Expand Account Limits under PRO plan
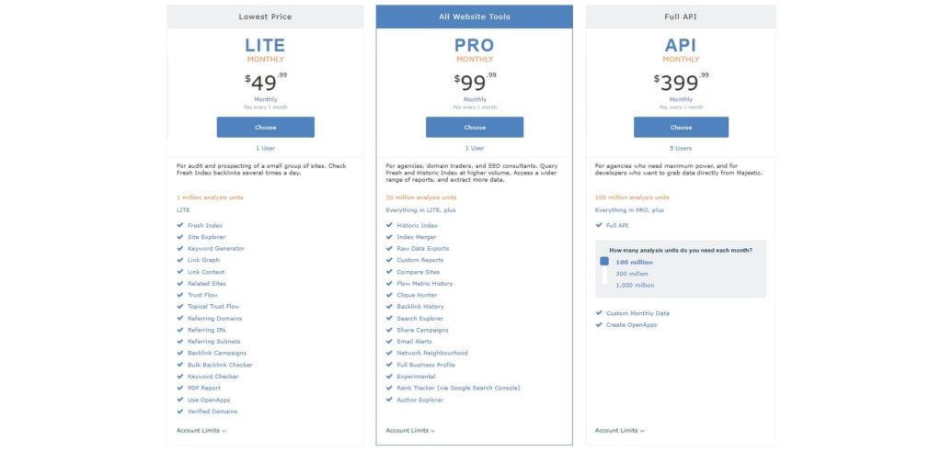942x451 pixels. tap(410, 430)
